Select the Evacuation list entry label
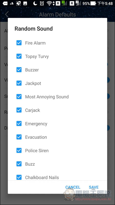Screen dimensions: 115x205 36,137
